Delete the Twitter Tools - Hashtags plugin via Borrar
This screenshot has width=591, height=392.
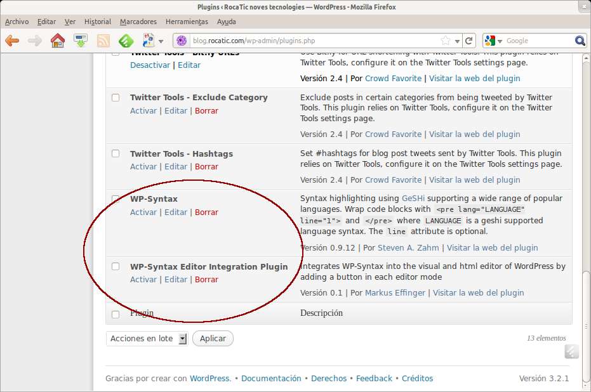point(206,166)
